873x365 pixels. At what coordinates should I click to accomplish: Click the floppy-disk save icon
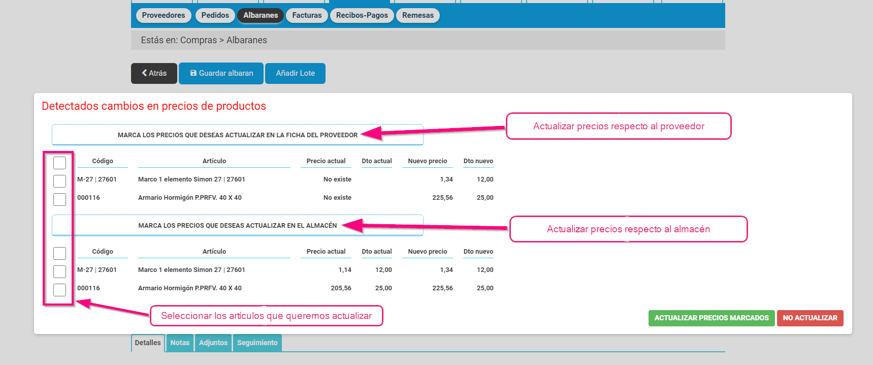coord(193,73)
